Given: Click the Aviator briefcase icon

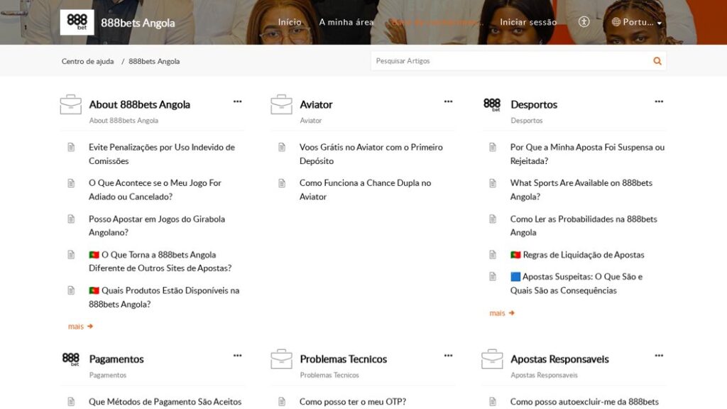Looking at the screenshot, I should click(281, 104).
